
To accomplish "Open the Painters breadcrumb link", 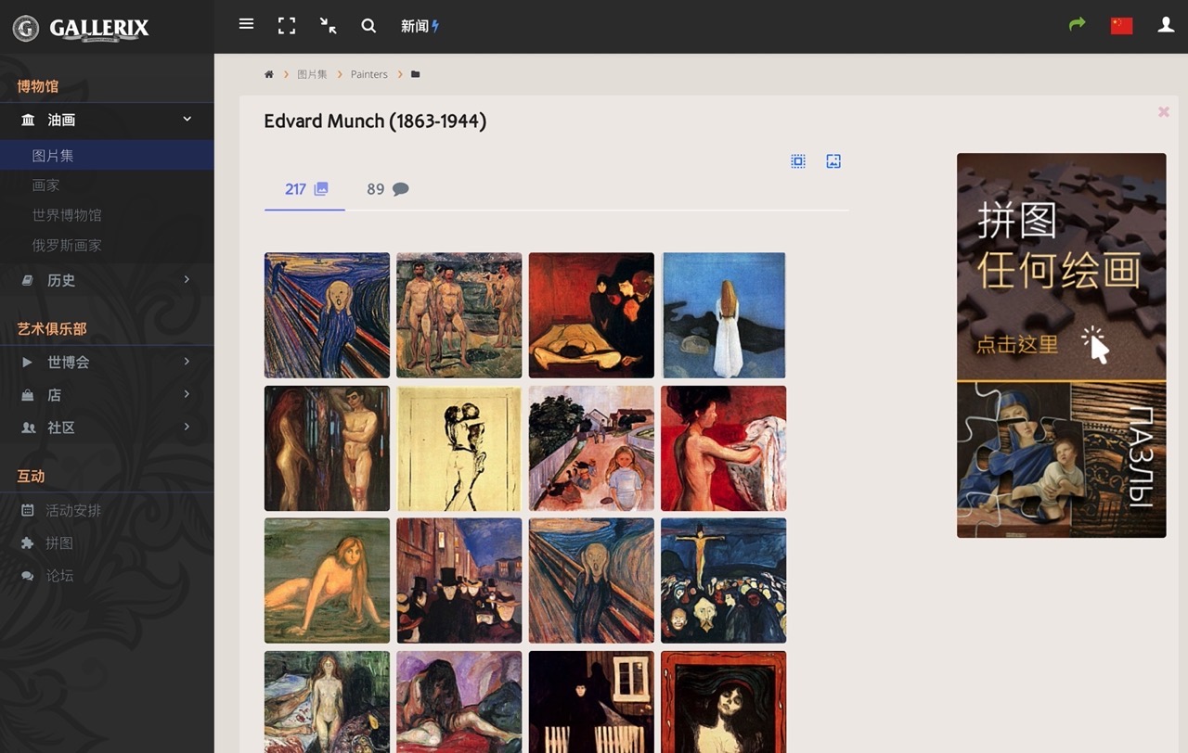I will (x=368, y=74).
